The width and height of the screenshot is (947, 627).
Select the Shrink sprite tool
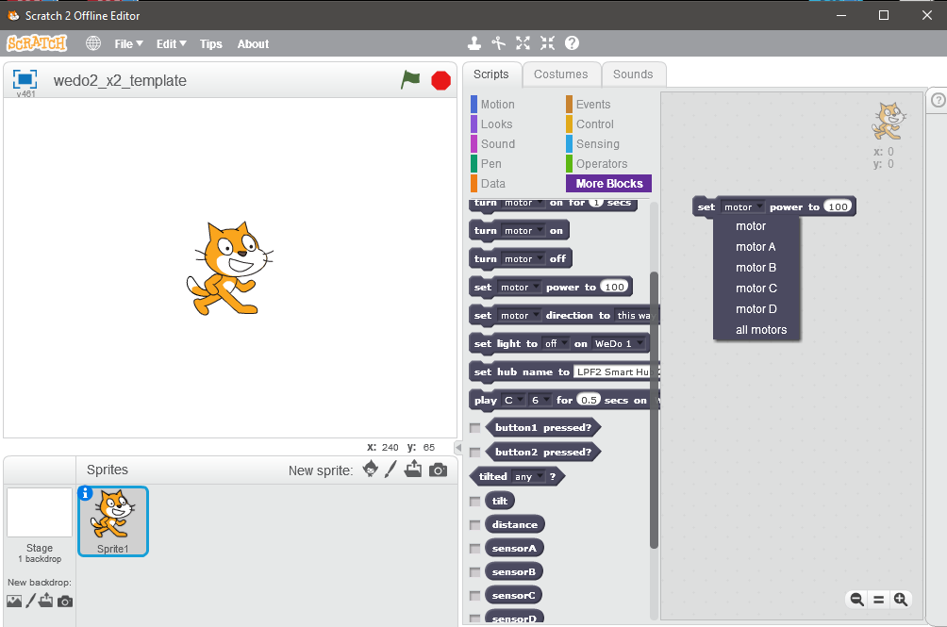pyautogui.click(x=547, y=43)
